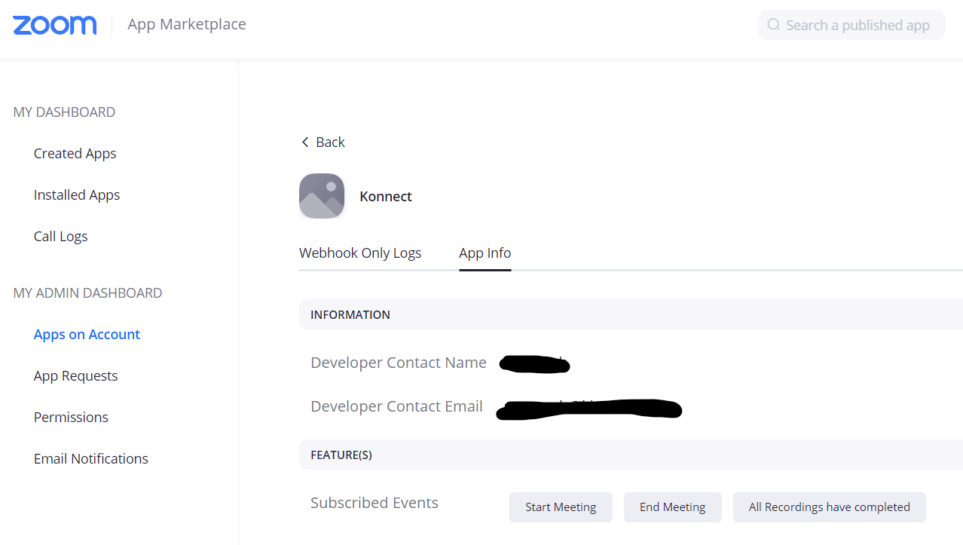Click the Zoom logo
This screenshot has width=963, height=545.
[55, 25]
